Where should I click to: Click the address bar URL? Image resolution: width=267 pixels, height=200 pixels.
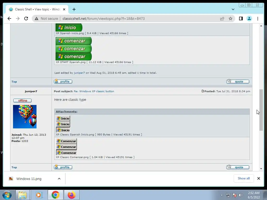click(x=104, y=18)
